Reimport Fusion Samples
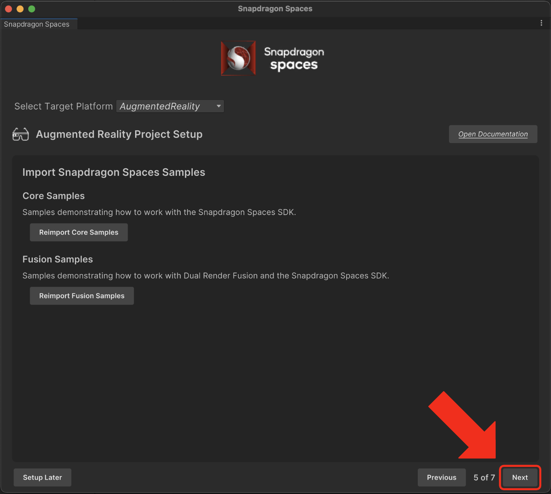Image resolution: width=551 pixels, height=494 pixels. click(82, 296)
